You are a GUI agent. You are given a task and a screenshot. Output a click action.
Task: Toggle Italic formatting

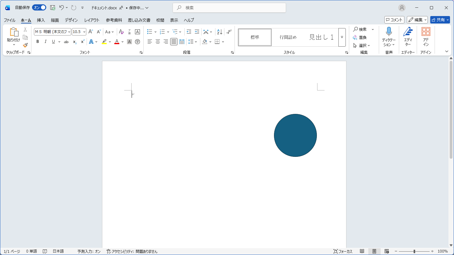point(46,42)
